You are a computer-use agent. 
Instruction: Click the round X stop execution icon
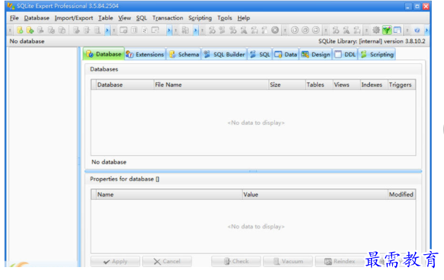pyautogui.click(x=275, y=30)
